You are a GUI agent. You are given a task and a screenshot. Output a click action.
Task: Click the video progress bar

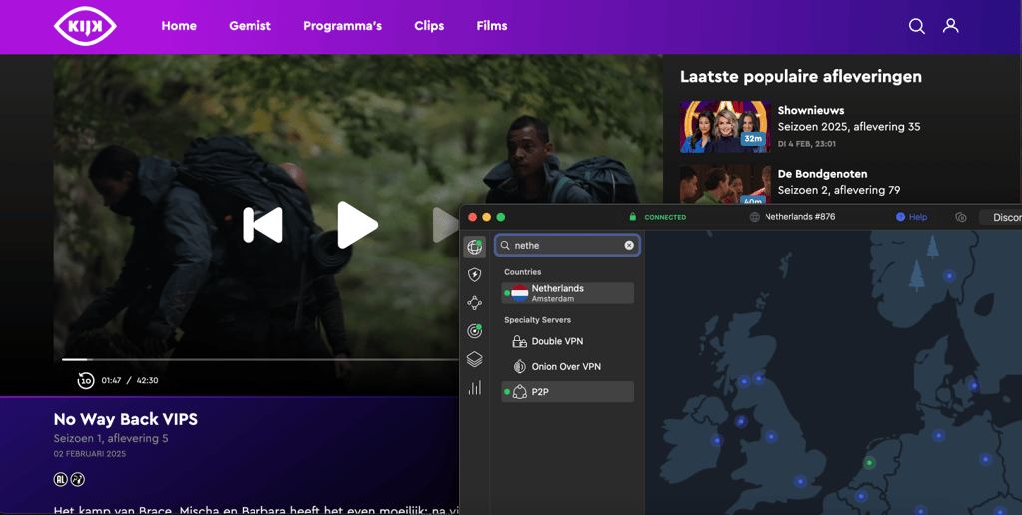pyautogui.click(x=260, y=360)
